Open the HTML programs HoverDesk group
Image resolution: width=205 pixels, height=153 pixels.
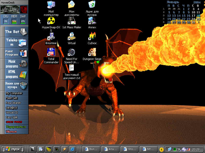(16, 74)
